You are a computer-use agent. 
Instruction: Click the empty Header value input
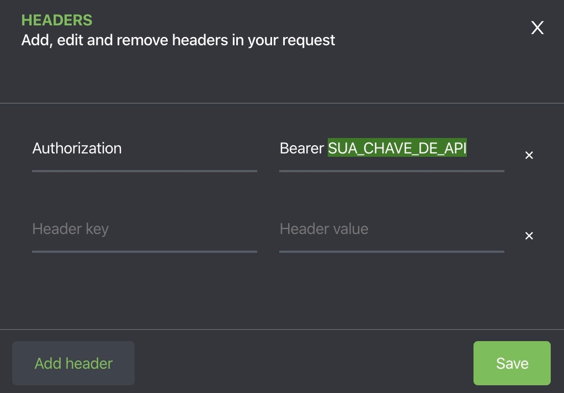[x=391, y=229]
